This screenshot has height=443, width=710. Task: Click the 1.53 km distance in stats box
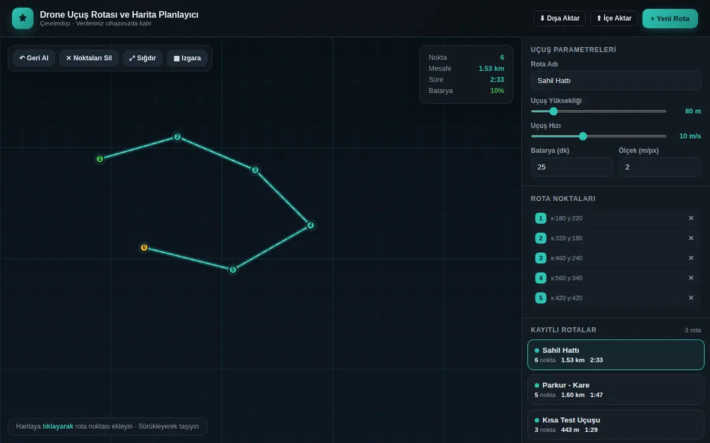[x=491, y=69]
